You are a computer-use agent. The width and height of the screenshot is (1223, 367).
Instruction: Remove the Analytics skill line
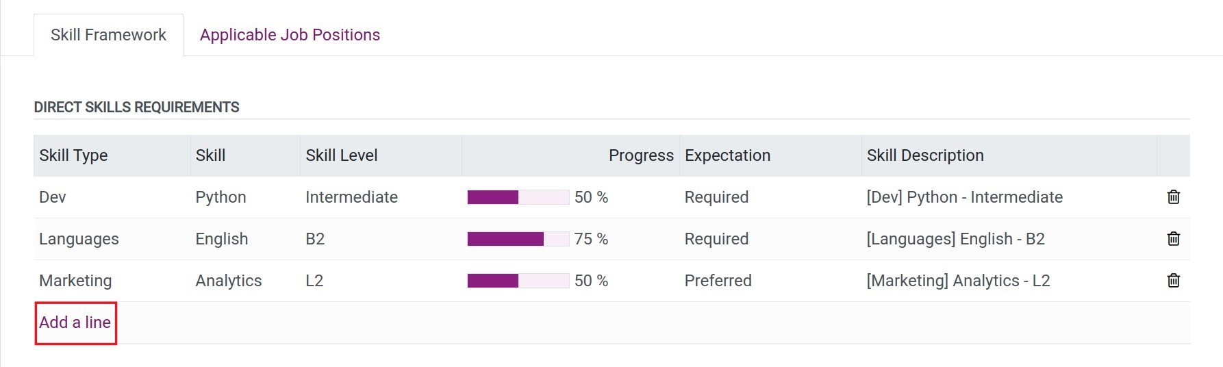1173,281
